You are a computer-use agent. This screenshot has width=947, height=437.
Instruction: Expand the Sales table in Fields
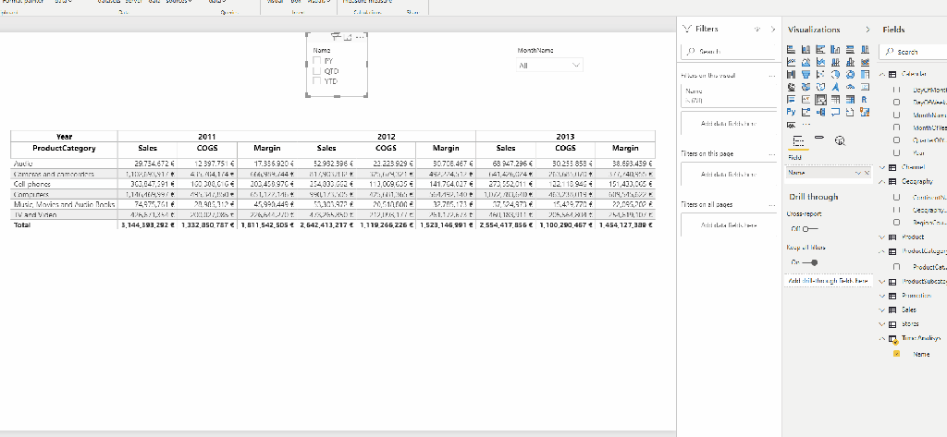881,310
